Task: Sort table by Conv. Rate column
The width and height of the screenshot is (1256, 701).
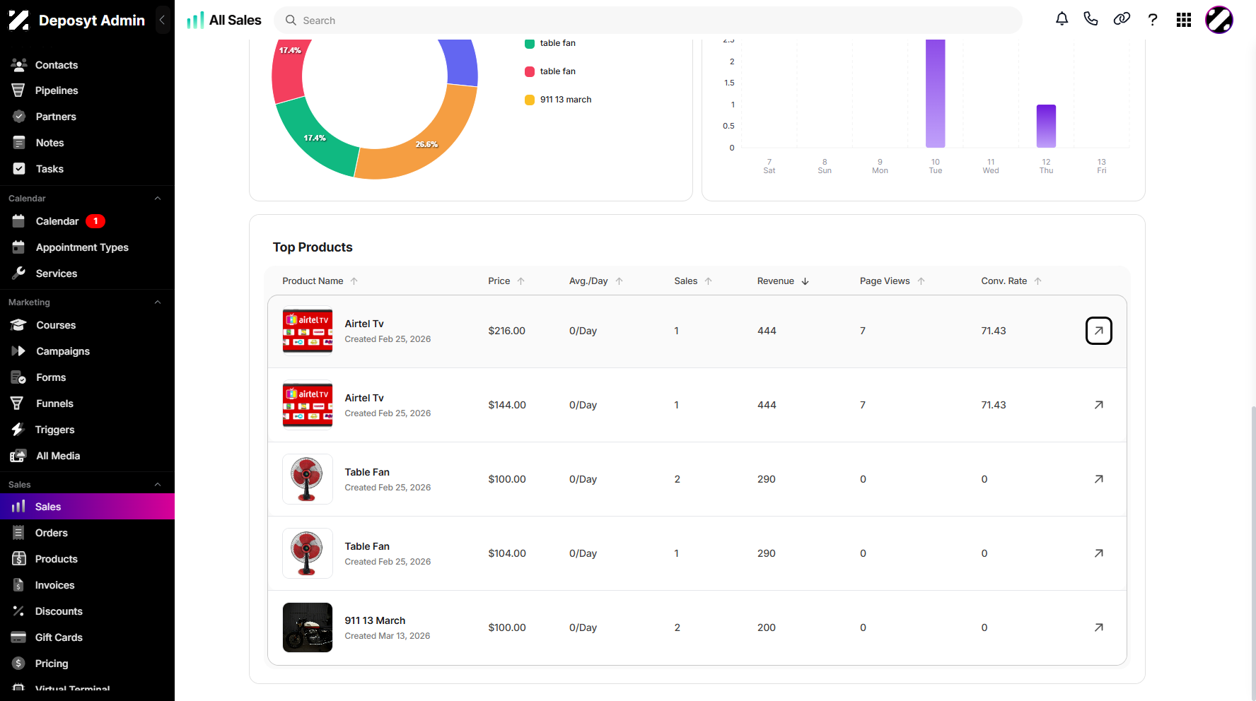Action: point(1011,281)
